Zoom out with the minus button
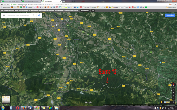Viewport: 177px width, 110px height. point(173,99)
